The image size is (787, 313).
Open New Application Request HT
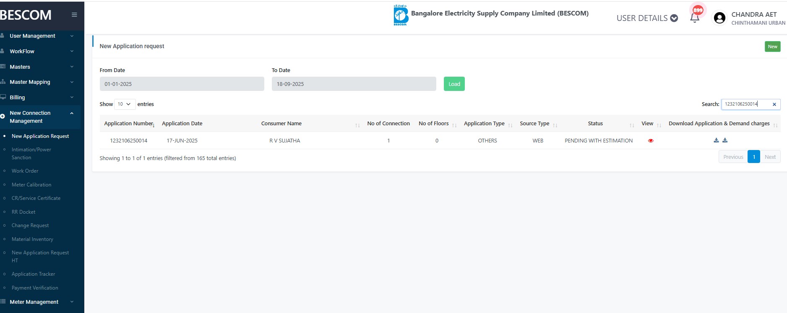click(40, 256)
